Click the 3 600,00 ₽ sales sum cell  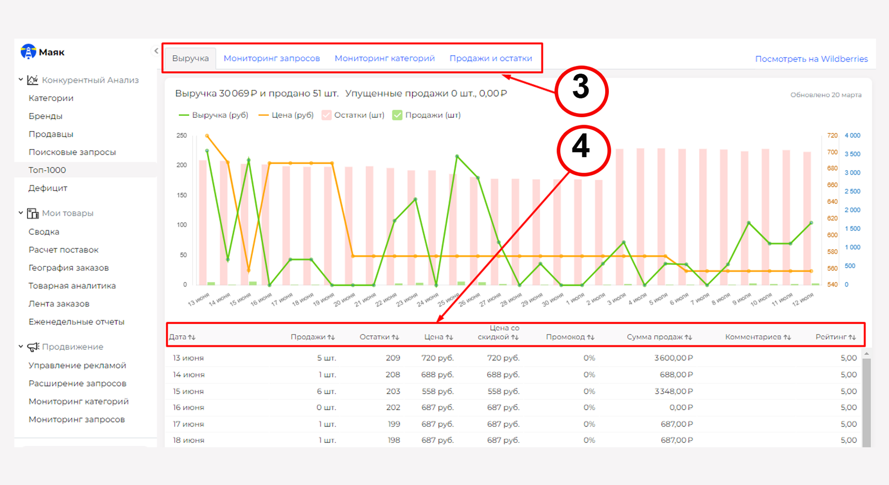tap(674, 358)
